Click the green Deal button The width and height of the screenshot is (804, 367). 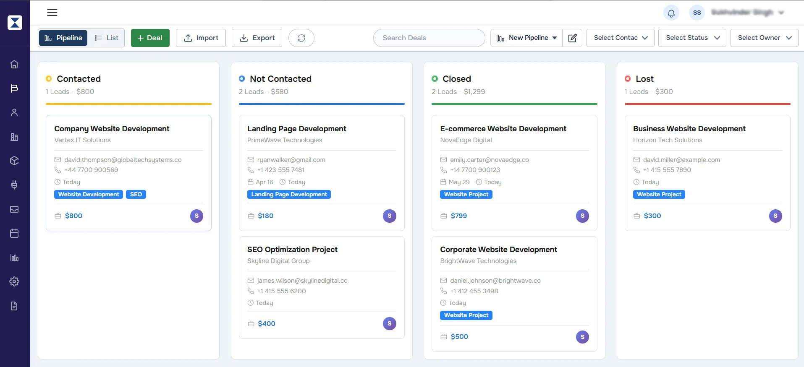pos(150,38)
